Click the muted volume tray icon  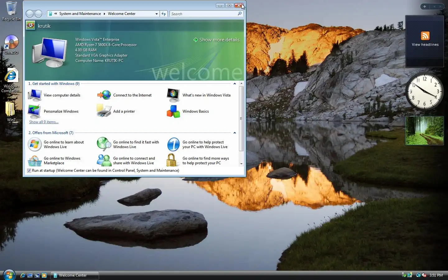(424, 275)
